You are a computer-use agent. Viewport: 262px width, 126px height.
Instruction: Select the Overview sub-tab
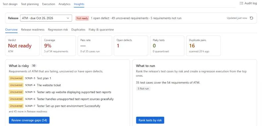tap(11, 30)
